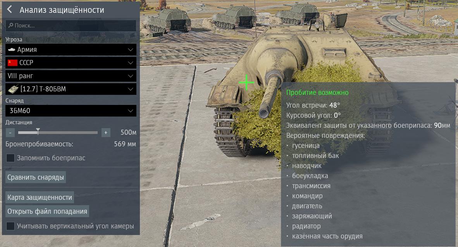This screenshot has width=458, height=247.
Task: Enable Запомнить боеприпас checkbox
Action: (x=10, y=158)
